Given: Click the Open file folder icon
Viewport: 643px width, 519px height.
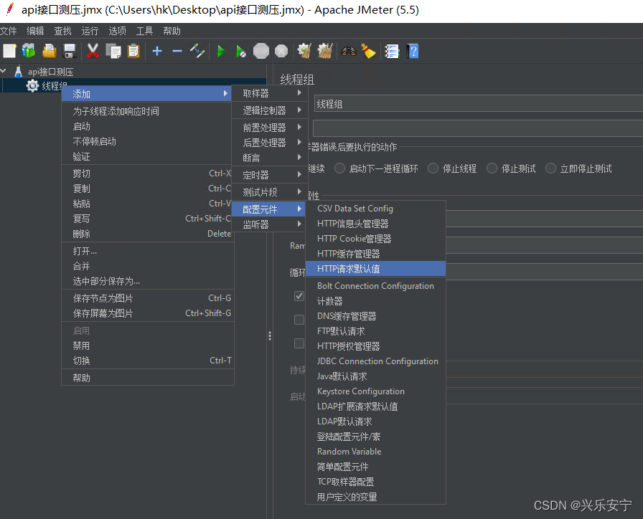Looking at the screenshot, I should [50, 51].
